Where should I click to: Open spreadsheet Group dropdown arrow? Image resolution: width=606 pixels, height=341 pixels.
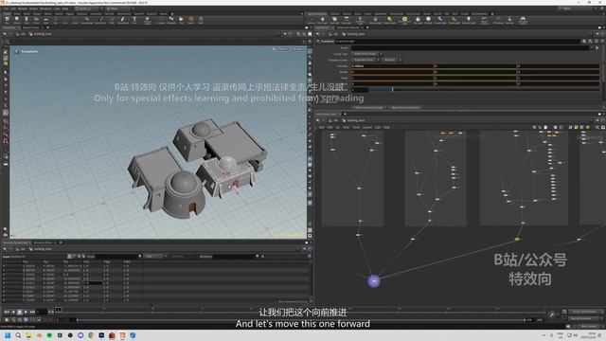coord(140,257)
